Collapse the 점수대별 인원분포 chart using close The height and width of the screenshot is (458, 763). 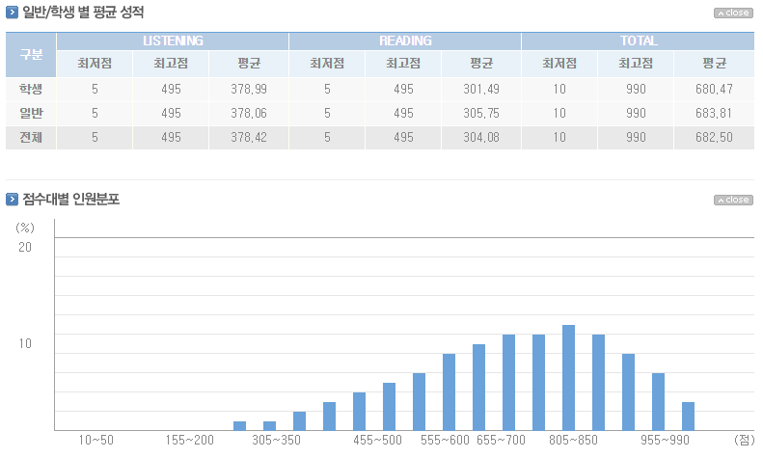point(732,201)
